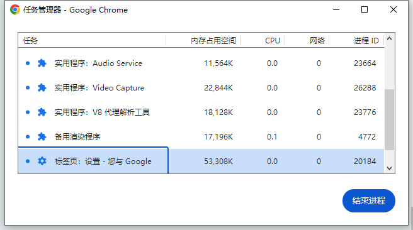Click the puzzle icon for Audio Service
This screenshot has height=230, width=413.
coord(42,63)
